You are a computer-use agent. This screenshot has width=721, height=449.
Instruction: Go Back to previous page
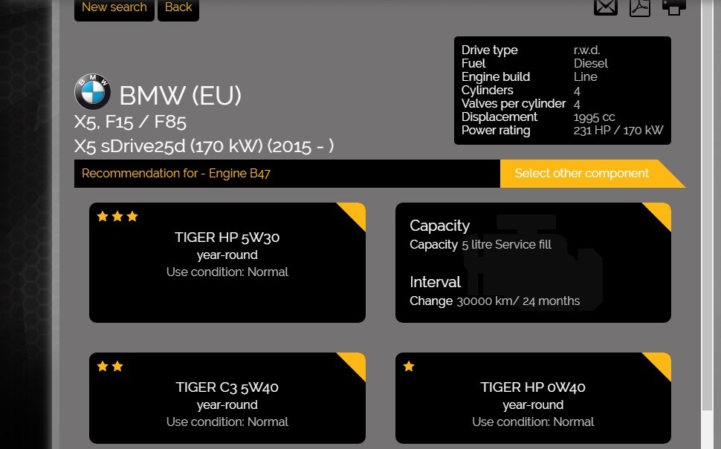pyautogui.click(x=178, y=8)
